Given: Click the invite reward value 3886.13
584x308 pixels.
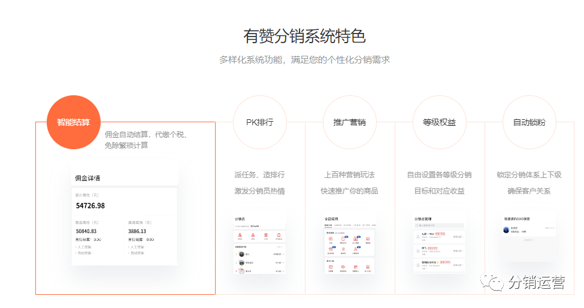Looking at the screenshot, I should click(137, 231).
